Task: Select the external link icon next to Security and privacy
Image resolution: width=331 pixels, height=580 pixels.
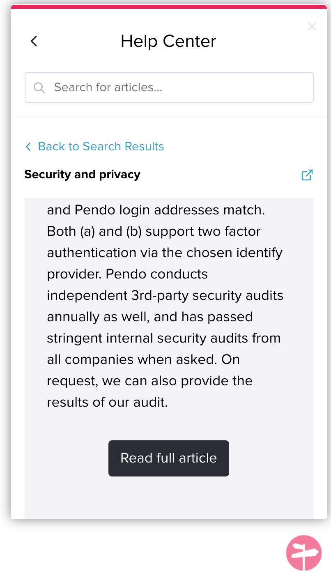Action: [x=307, y=175]
